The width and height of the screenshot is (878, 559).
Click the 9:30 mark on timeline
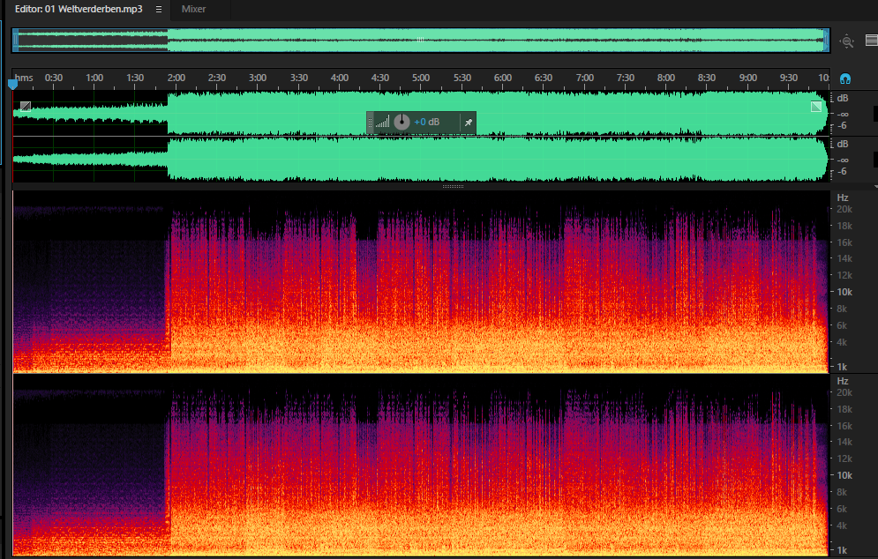click(x=789, y=78)
